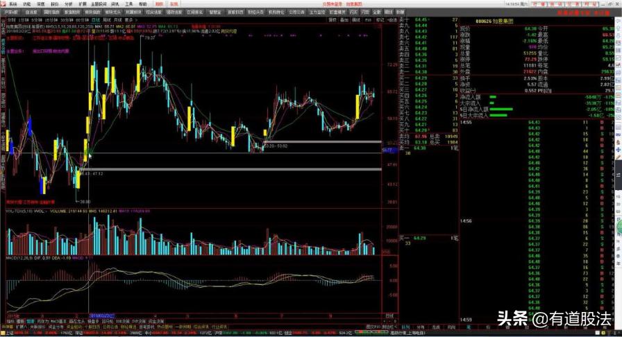Click the 卖七 row priced 64.42
Image resolution: width=622 pixels, height=337 pixels.
click(x=428, y=37)
